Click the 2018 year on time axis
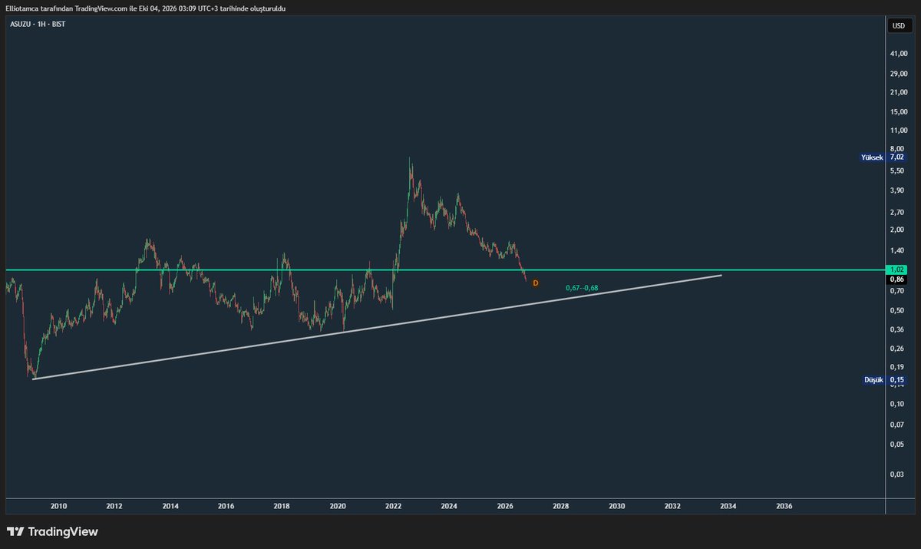 282,506
